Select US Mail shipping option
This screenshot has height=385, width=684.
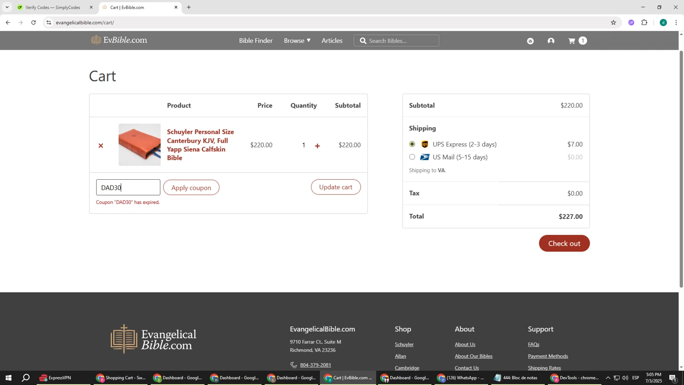(412, 157)
